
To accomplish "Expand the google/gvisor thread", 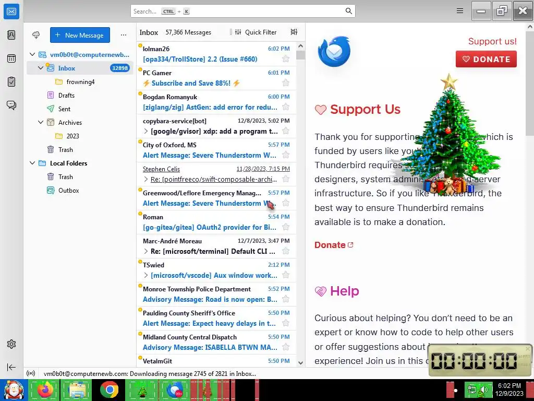I will (146, 131).
